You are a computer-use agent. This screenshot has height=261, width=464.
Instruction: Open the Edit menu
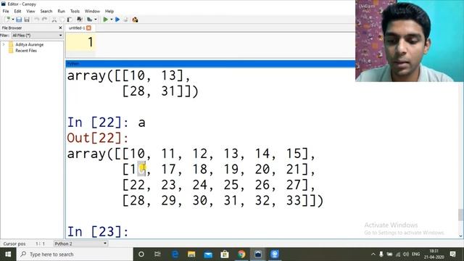17,12
